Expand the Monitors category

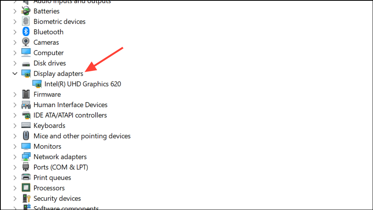15,146
